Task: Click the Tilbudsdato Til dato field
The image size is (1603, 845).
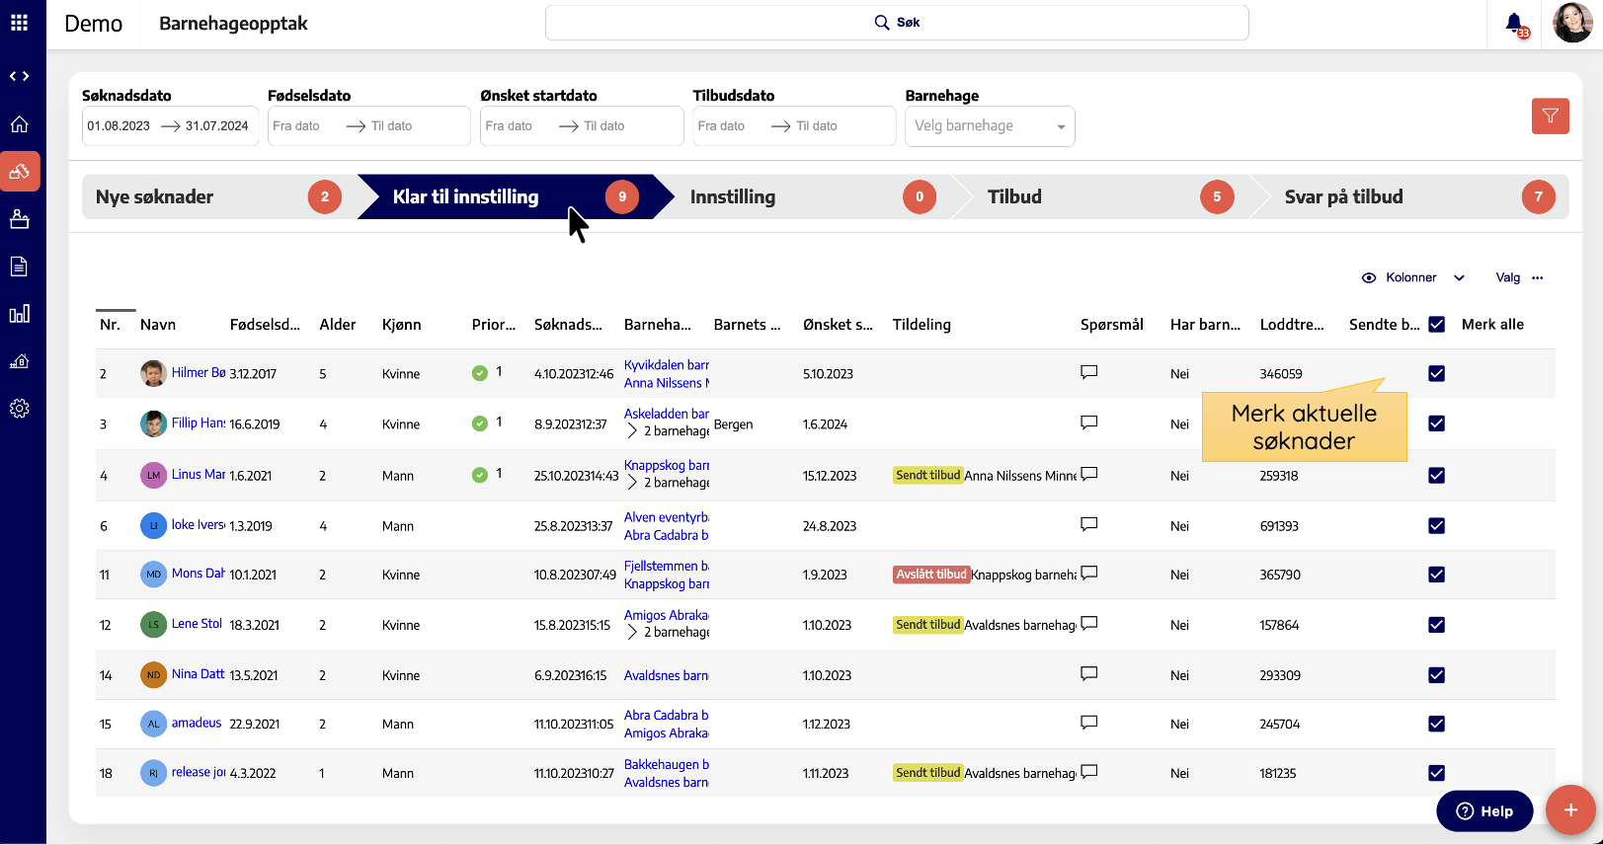Action: 817,126
